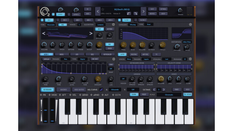
Task: Open ADSR envelope settings gear icon
Action: [x=114, y=59]
